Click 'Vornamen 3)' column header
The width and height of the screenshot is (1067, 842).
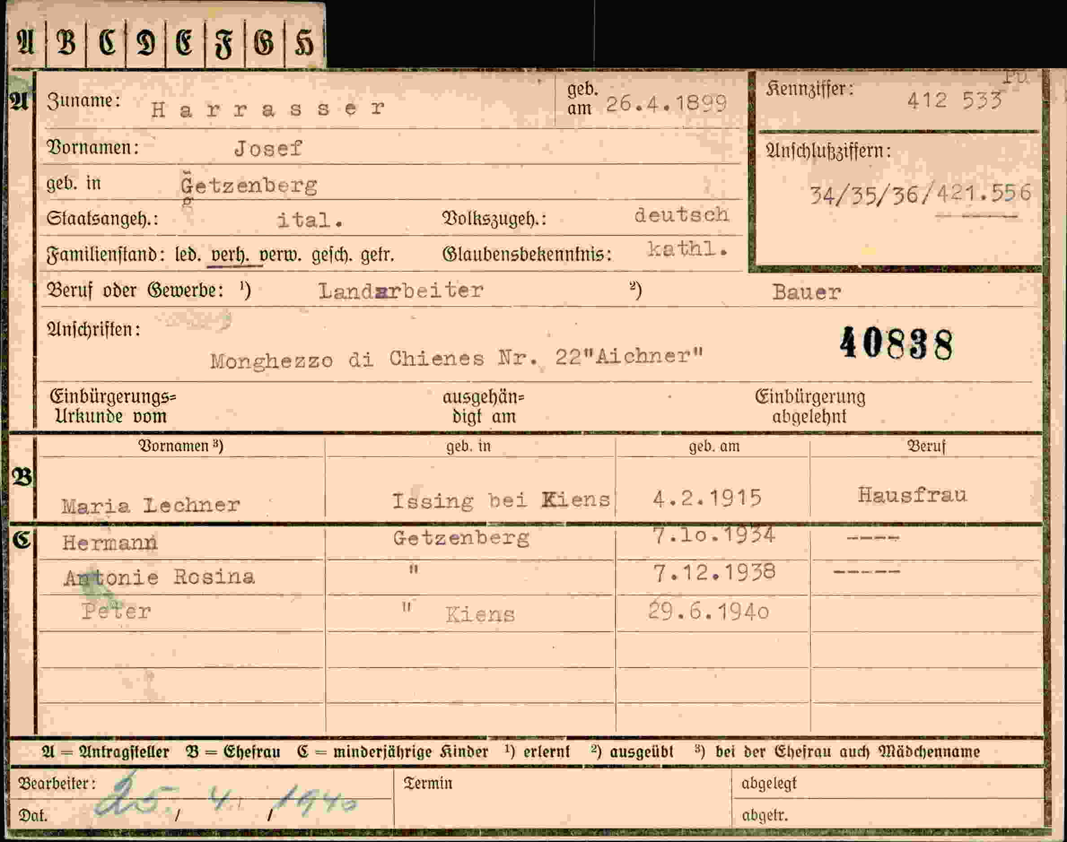pyautogui.click(x=180, y=446)
